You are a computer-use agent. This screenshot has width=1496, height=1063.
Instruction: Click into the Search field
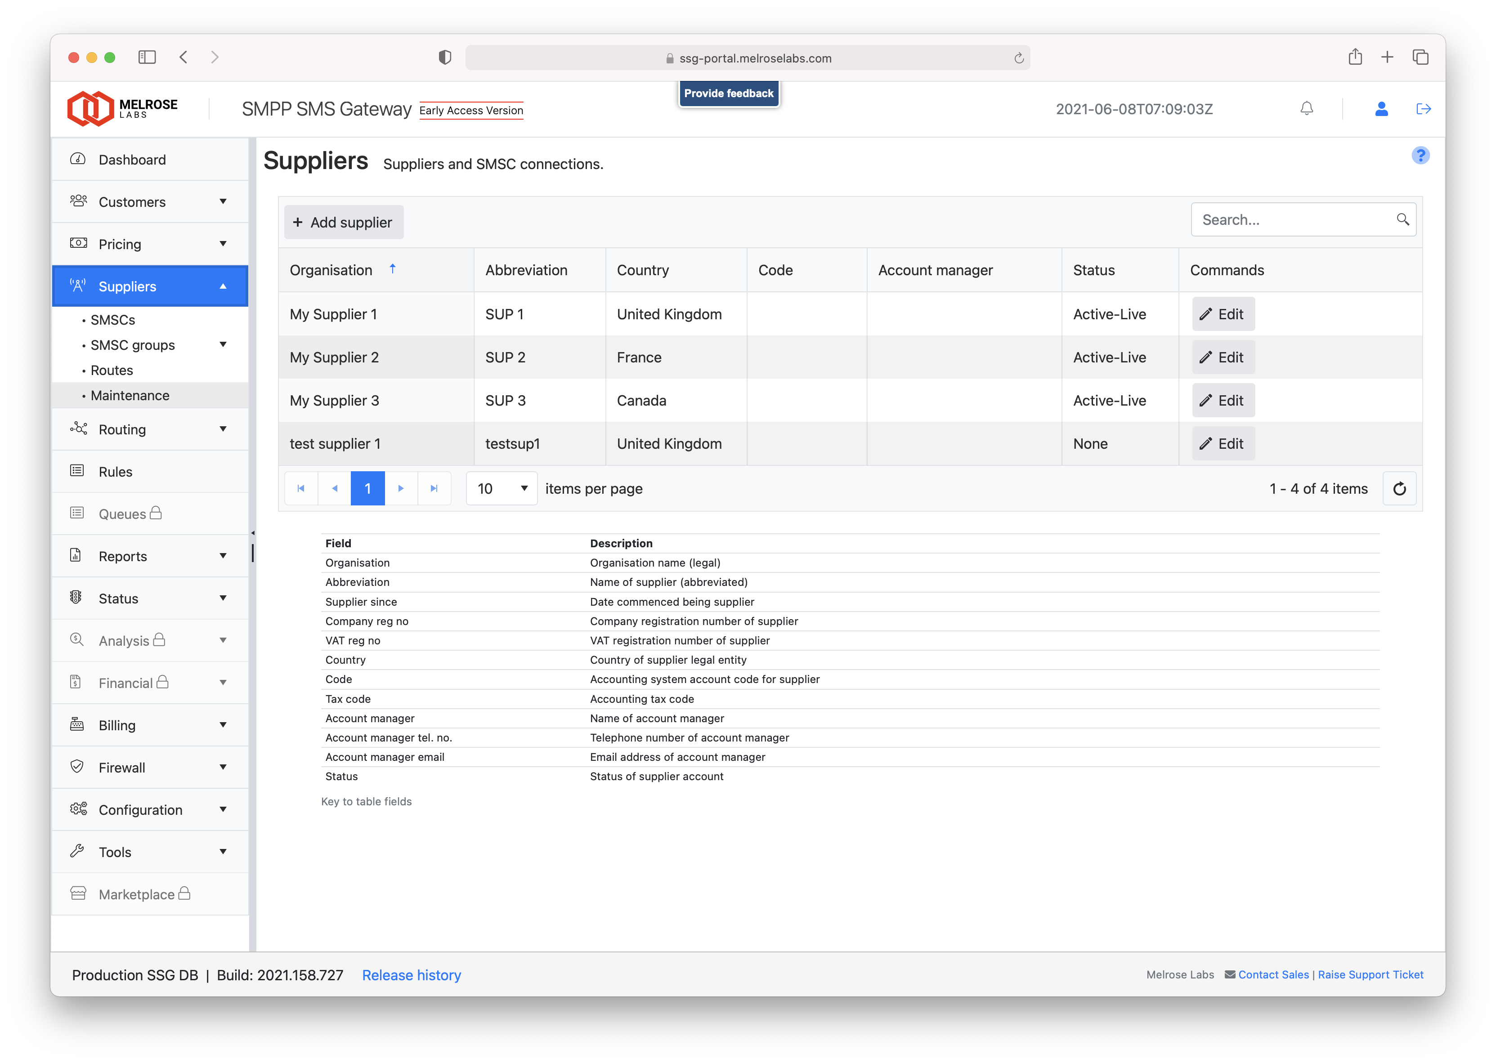point(1293,220)
